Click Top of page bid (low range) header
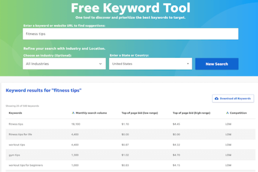The height and width of the screenshot is (172, 258). 139,113
